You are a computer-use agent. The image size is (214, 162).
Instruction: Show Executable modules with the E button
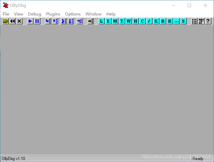(108, 21)
